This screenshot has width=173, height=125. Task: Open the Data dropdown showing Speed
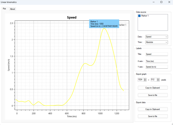point(157,37)
